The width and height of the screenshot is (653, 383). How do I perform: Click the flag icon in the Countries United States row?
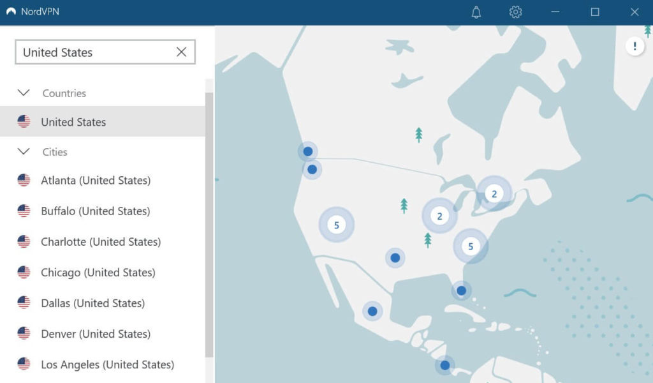24,121
